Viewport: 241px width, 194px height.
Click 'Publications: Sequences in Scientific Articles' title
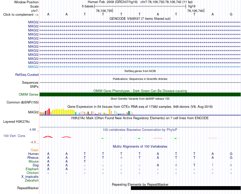[x=140, y=79]
